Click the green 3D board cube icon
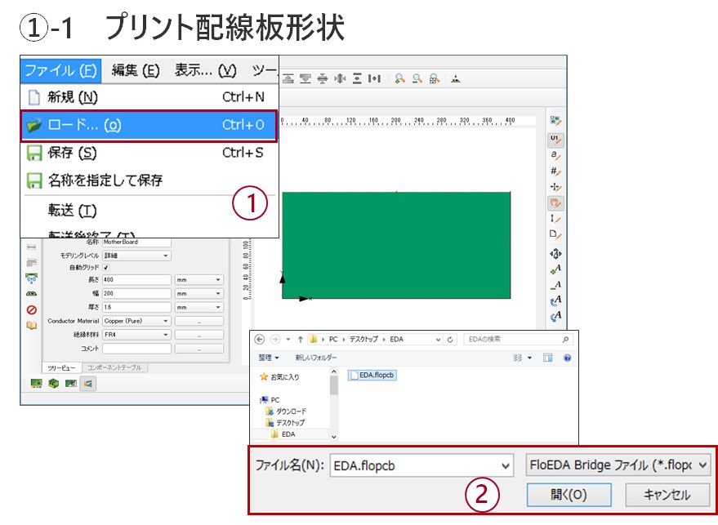 pos(54,383)
